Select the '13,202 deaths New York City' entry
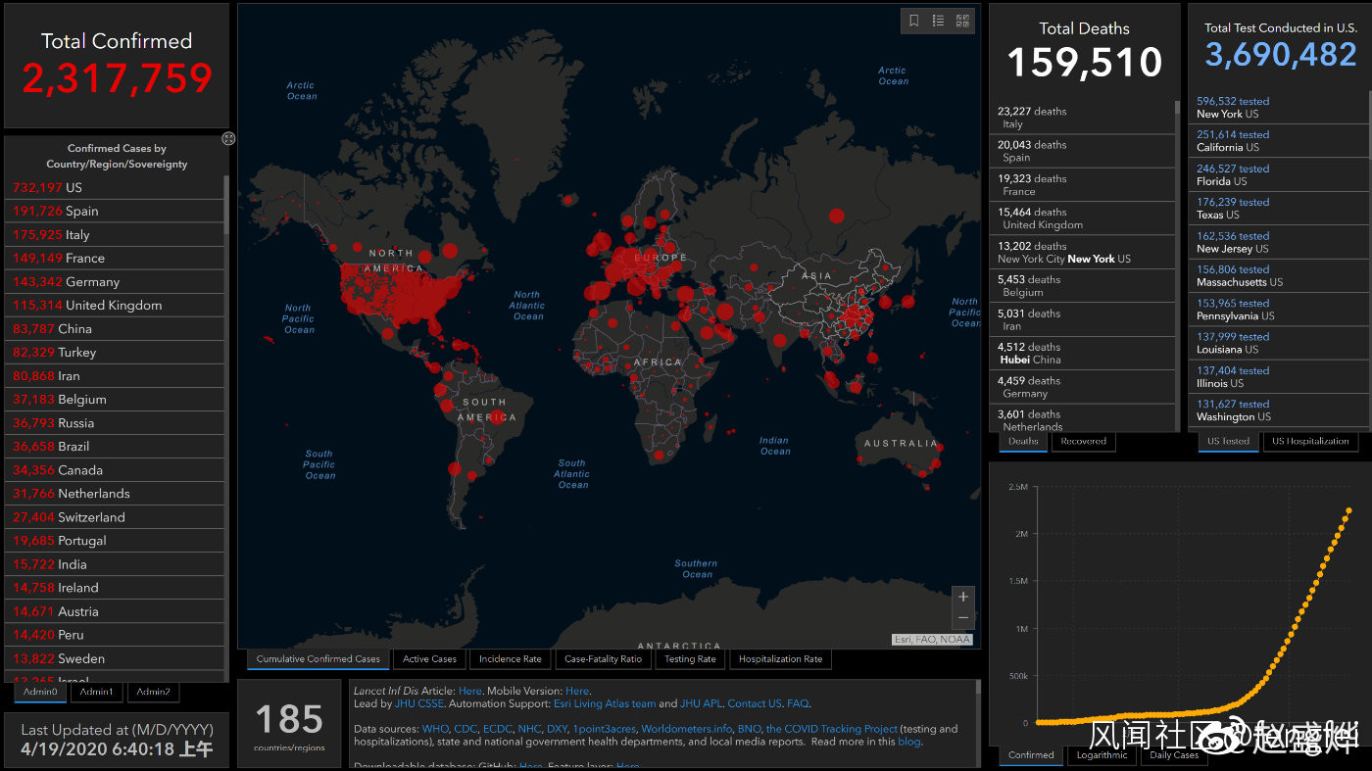This screenshot has height=771, width=1372. coord(1082,252)
